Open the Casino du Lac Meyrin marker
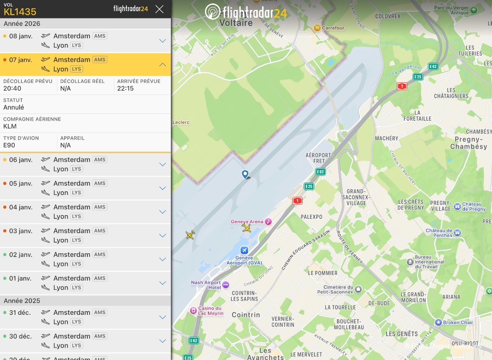 (193, 311)
